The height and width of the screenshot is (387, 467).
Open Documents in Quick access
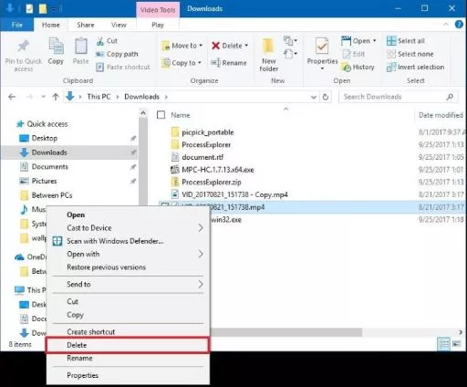pyautogui.click(x=50, y=167)
